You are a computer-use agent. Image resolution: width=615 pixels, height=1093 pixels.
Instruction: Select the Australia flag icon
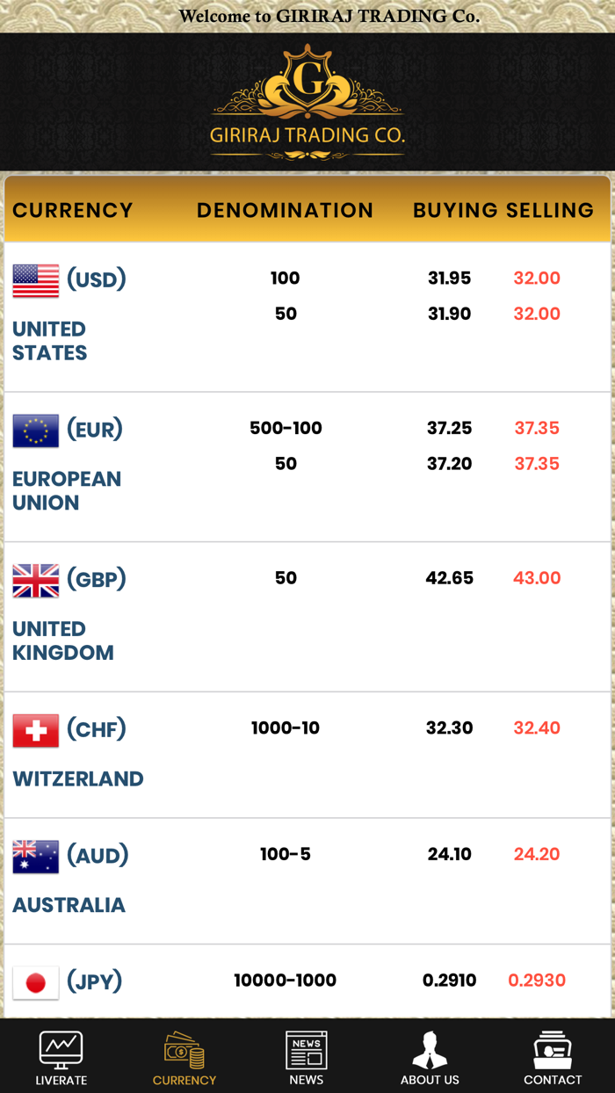point(36,857)
